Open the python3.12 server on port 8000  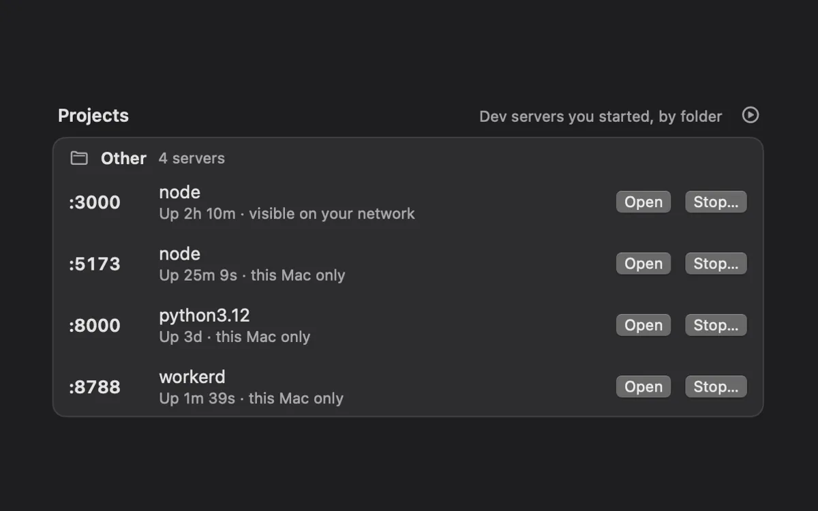(643, 325)
